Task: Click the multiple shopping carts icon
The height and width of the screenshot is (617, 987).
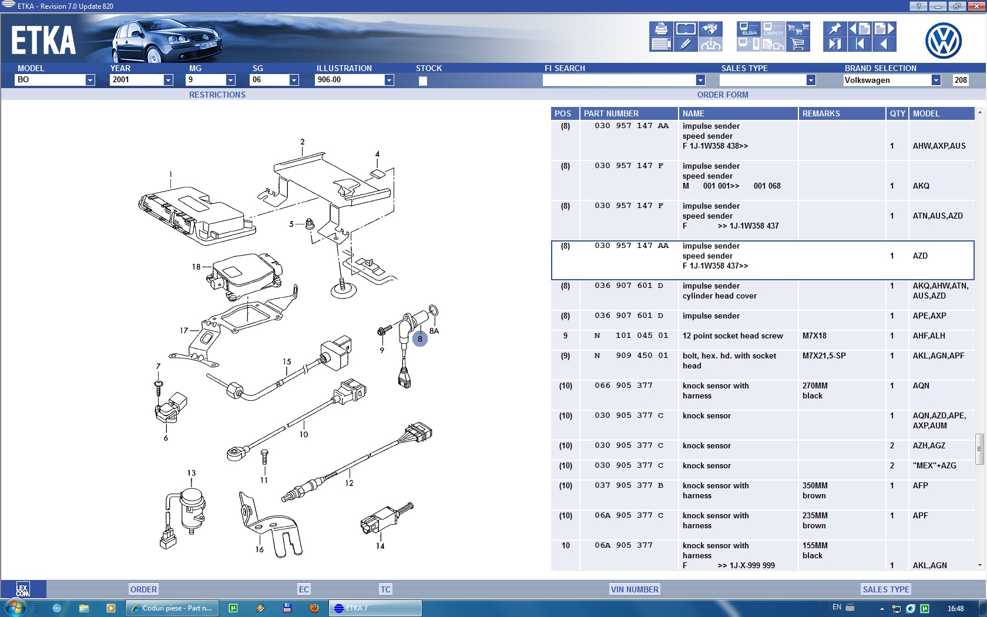Action: coord(798,29)
